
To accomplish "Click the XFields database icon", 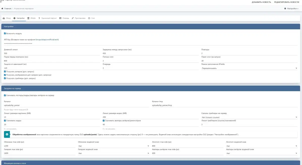I will (28, 18).
